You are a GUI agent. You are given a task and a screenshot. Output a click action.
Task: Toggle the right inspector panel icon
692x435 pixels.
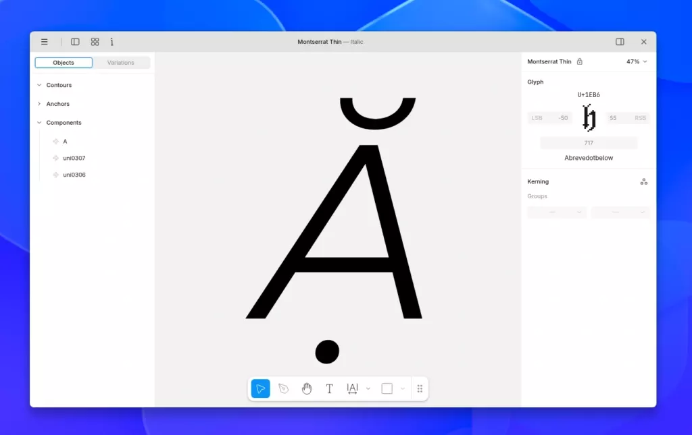620,42
